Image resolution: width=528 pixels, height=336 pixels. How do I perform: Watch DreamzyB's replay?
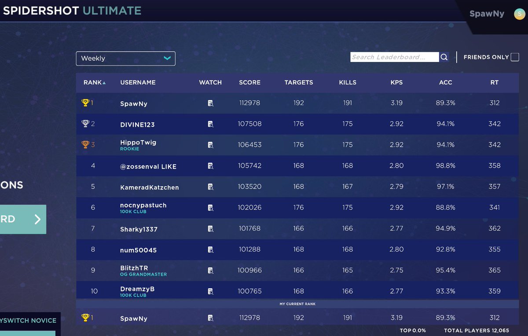tap(210, 291)
